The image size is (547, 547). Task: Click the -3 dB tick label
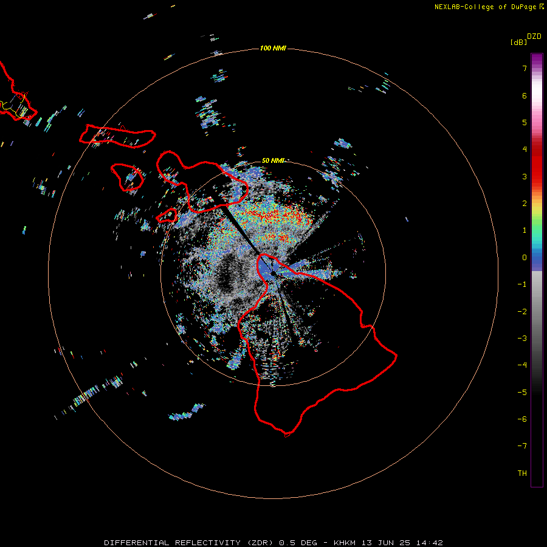coord(522,339)
